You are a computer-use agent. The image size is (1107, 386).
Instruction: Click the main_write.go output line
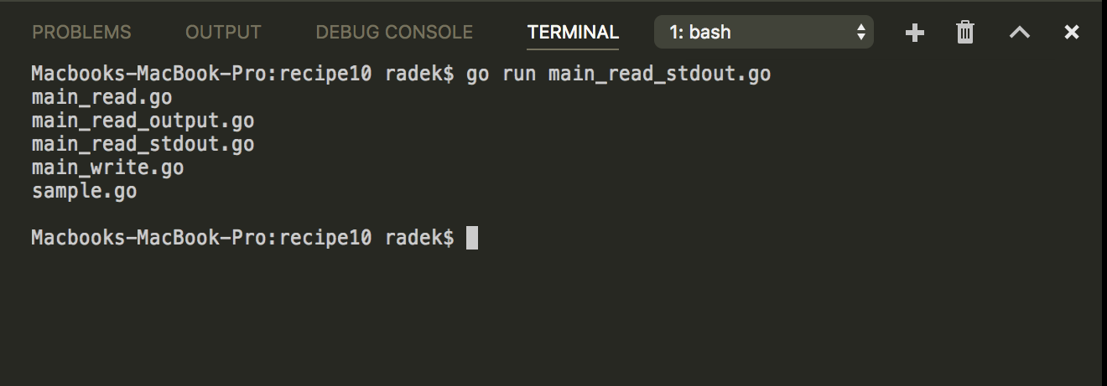coord(107,167)
